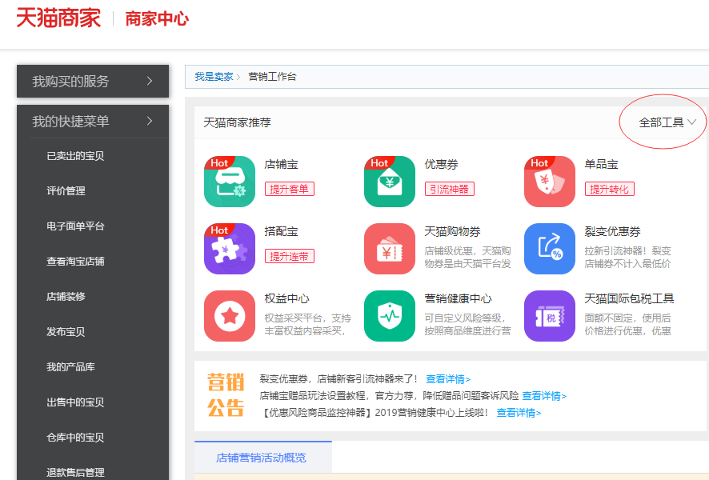This screenshot has height=480, width=709.
Task: Click the 商家中心 header title
Action: (157, 19)
